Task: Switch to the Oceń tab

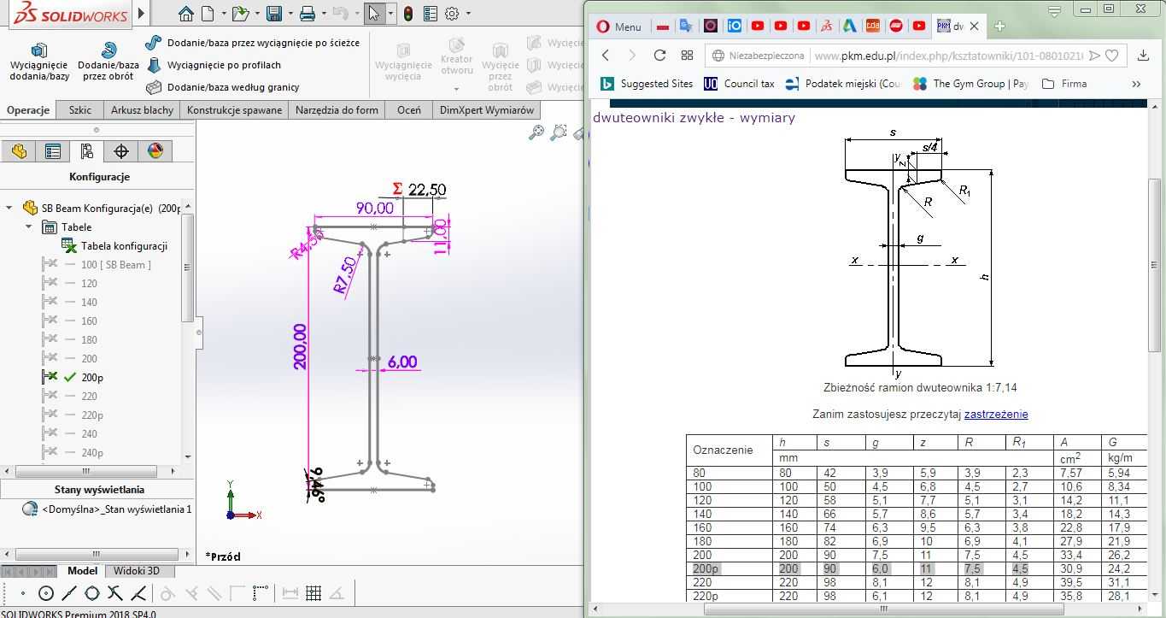Action: coord(408,110)
